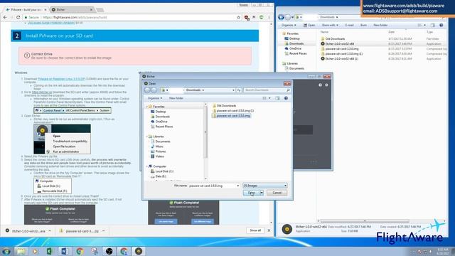Click New folder in Open dialog
This screenshot has width=455, height=256.
[x=176, y=98]
